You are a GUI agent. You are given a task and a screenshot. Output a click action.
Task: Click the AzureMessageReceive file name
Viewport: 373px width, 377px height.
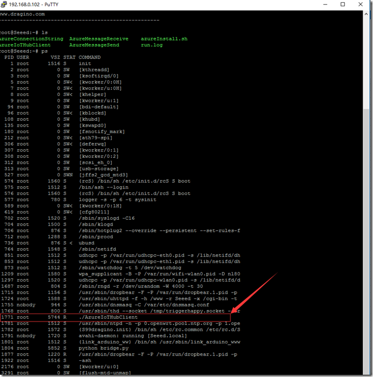point(98,39)
